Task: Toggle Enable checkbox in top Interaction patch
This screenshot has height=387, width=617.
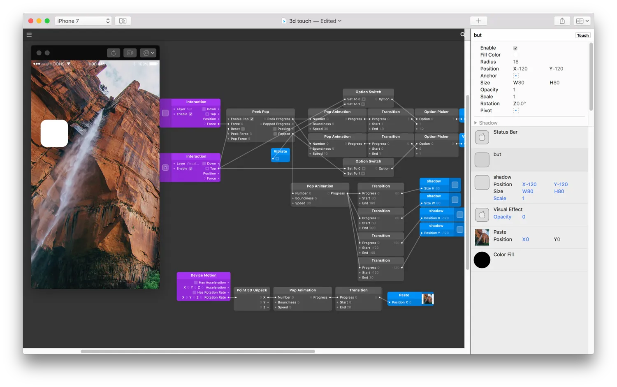Action: pos(190,114)
